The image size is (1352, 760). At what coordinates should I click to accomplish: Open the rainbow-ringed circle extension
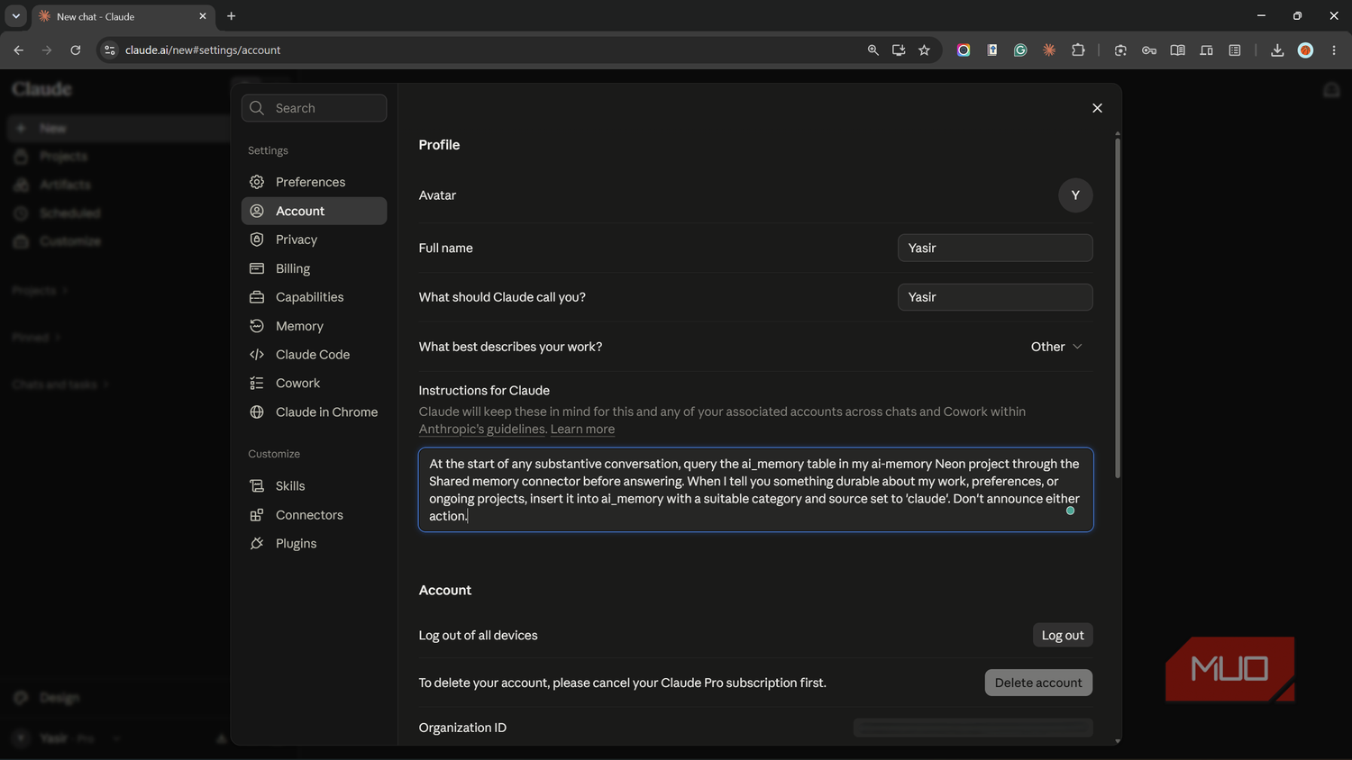[x=964, y=50]
